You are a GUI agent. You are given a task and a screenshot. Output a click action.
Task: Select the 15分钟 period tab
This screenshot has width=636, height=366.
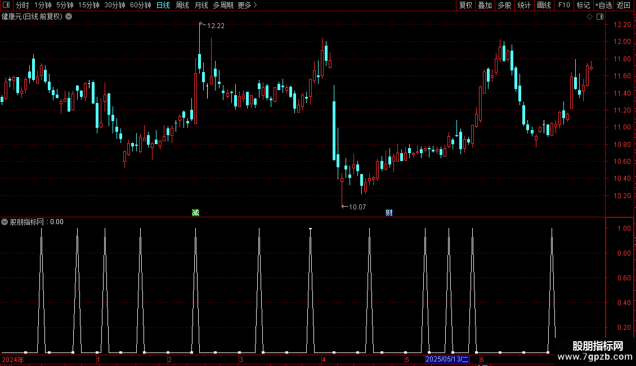click(89, 5)
